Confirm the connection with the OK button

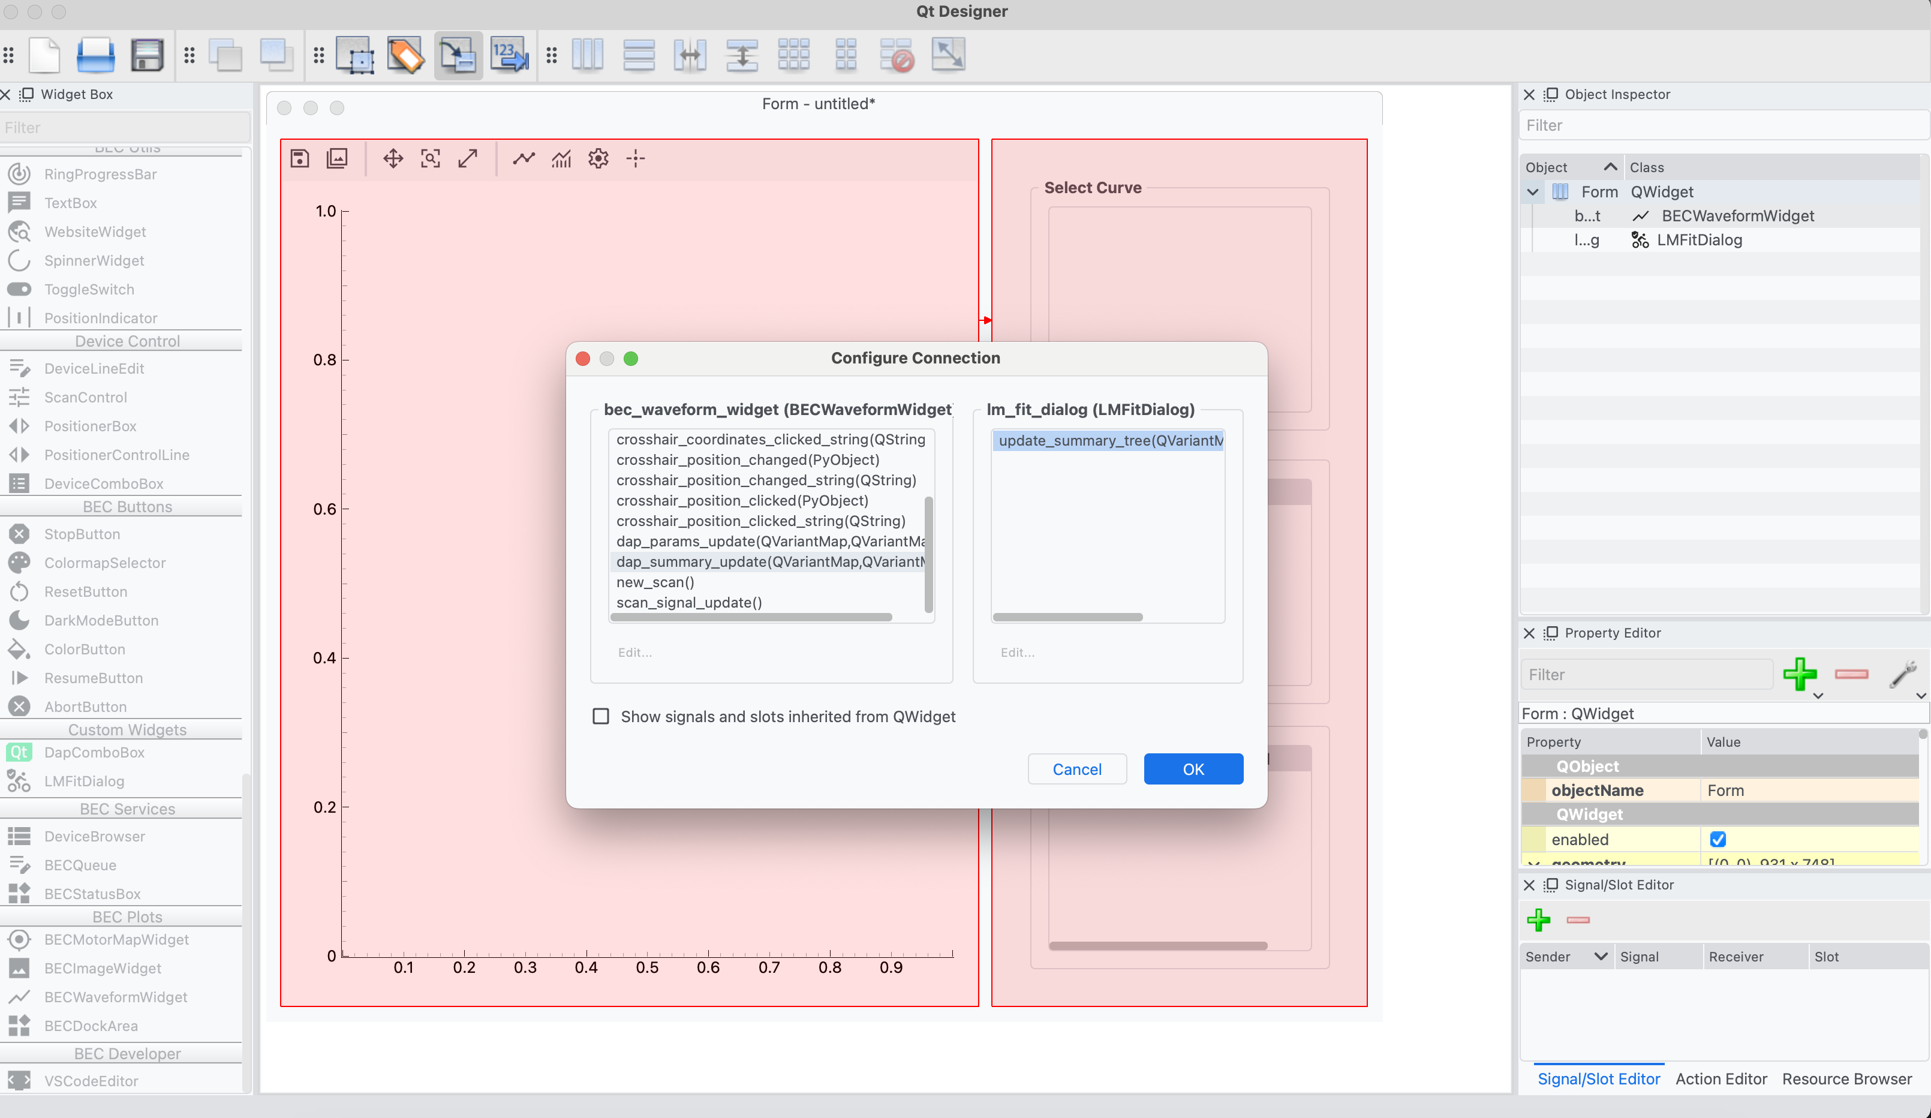[x=1193, y=768]
